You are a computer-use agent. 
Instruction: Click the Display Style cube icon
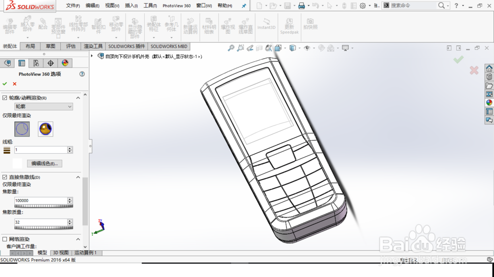(292, 48)
